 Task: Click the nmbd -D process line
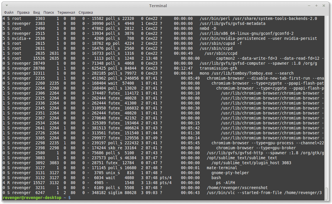pos(163,29)
